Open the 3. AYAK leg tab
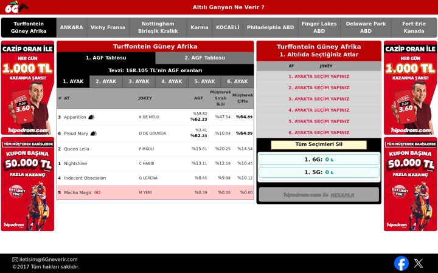Viewport: 438px width, 273px height. coord(139,81)
